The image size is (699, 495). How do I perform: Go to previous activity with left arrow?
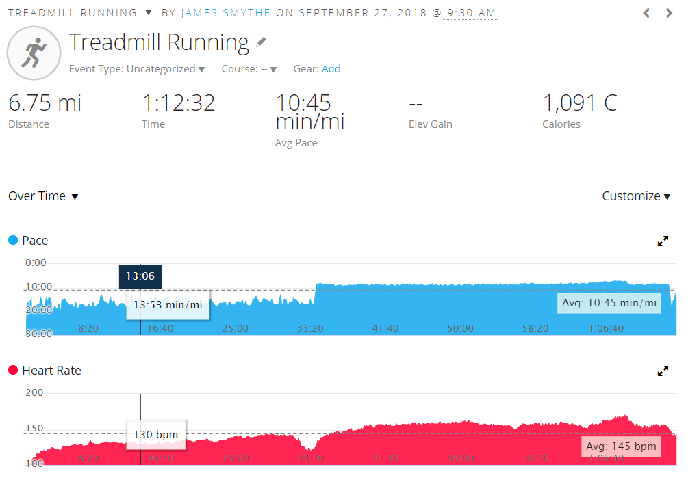point(646,13)
